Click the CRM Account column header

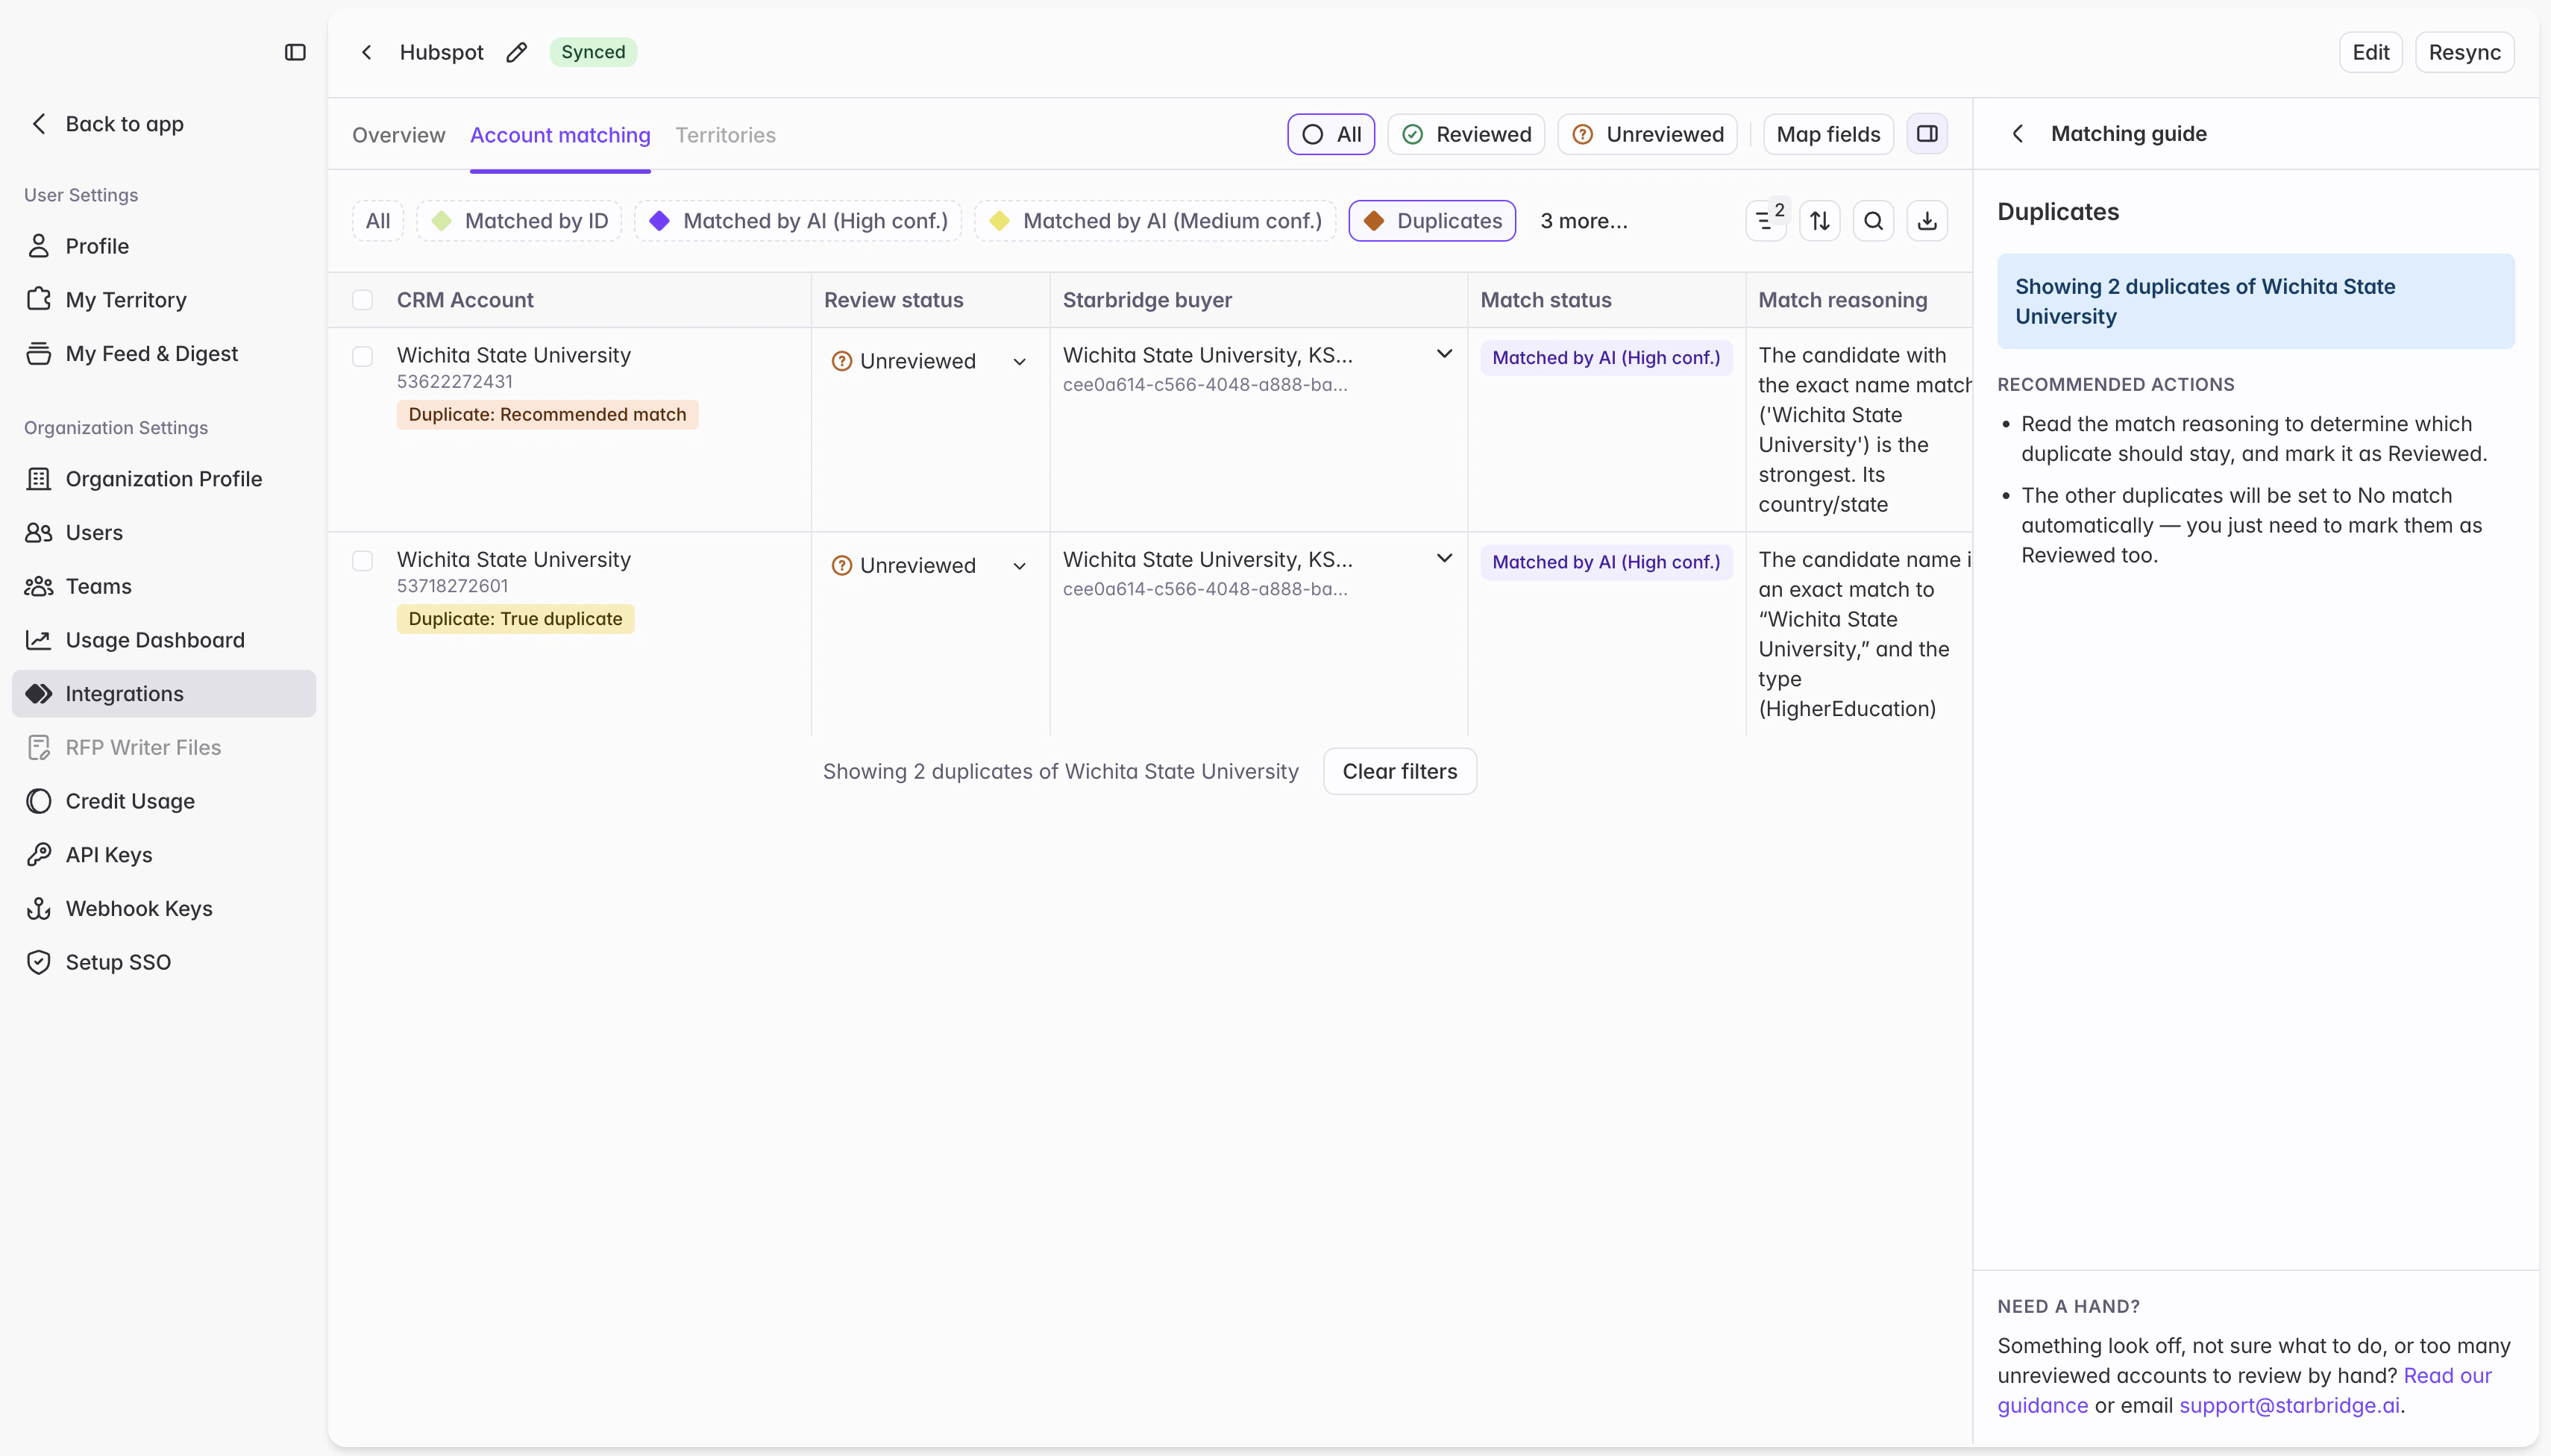(465, 300)
